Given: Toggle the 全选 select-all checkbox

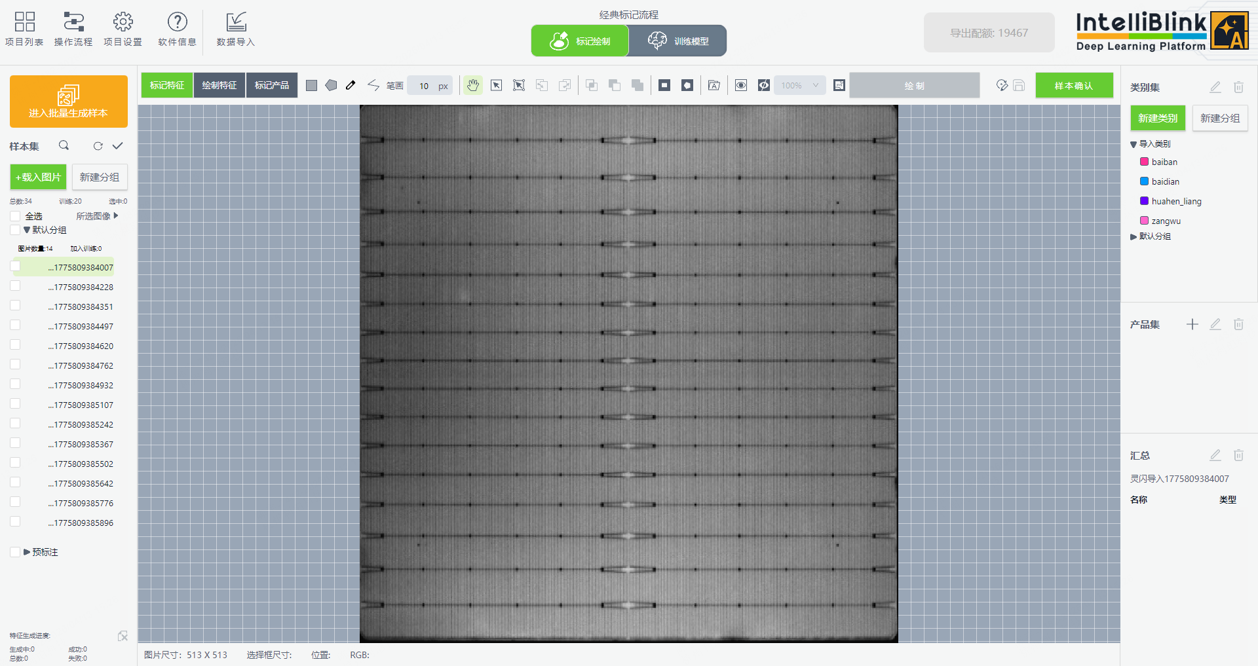Looking at the screenshot, I should (15, 216).
